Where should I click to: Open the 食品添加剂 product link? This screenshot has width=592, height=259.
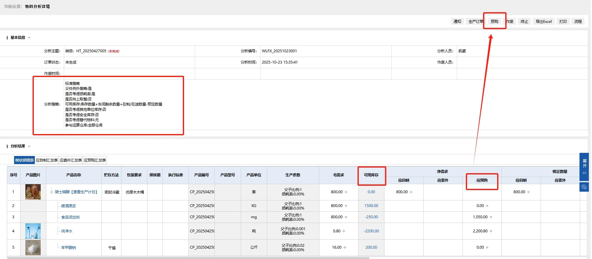(x=70, y=217)
